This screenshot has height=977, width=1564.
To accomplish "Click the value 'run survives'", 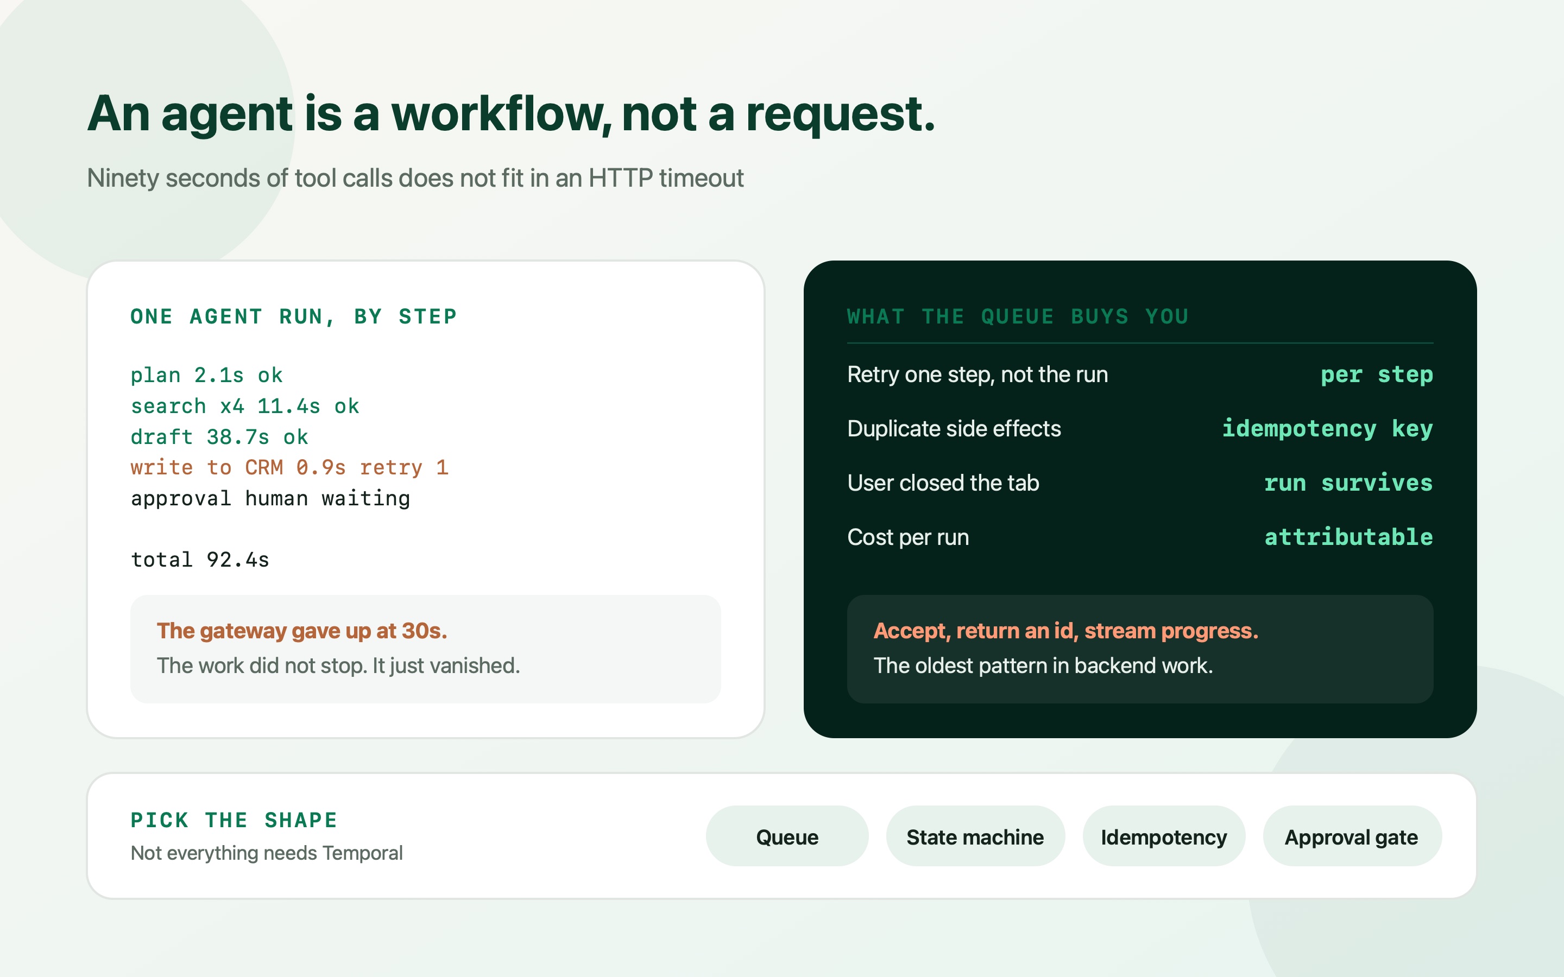I will 1348,483.
